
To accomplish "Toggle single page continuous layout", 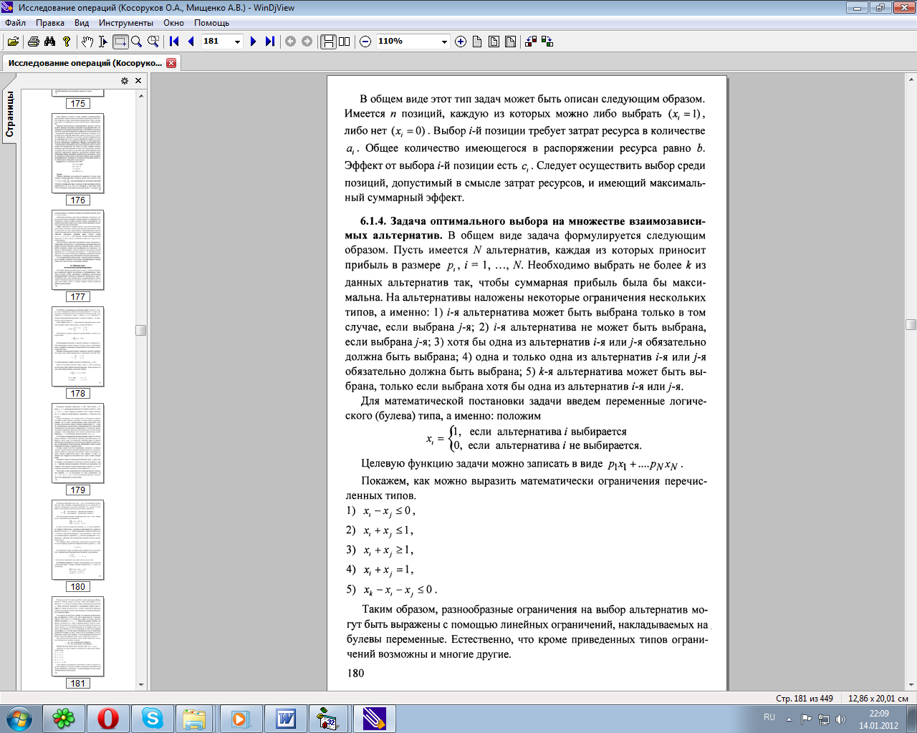I will (328, 42).
